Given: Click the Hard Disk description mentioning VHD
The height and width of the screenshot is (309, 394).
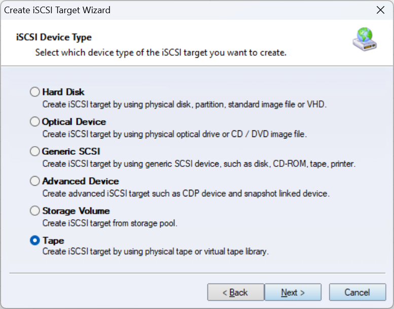Looking at the screenshot, I should pos(185,105).
